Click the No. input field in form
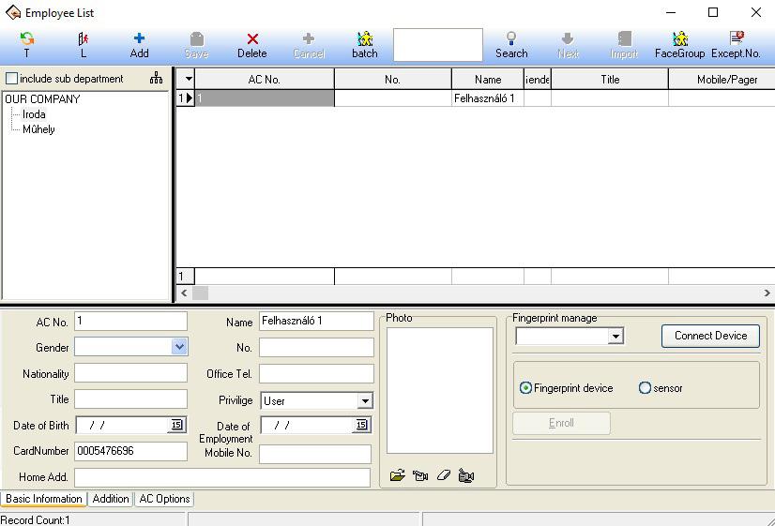Screen dimensions: 775x526 point(316,347)
